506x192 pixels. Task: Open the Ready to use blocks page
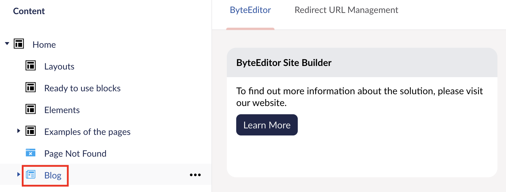[82, 88]
